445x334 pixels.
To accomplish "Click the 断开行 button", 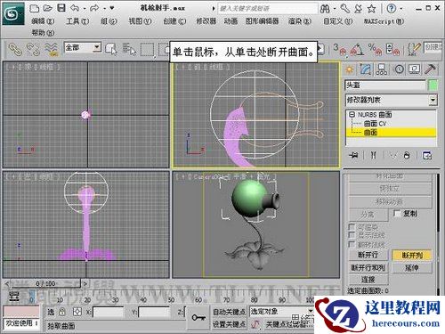I will tap(368, 255).
